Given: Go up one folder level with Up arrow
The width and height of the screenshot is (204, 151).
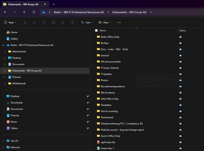Looking at the screenshot, I should click(x=24, y=12).
